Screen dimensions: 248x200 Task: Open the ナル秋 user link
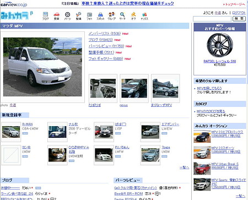[73, 125]
